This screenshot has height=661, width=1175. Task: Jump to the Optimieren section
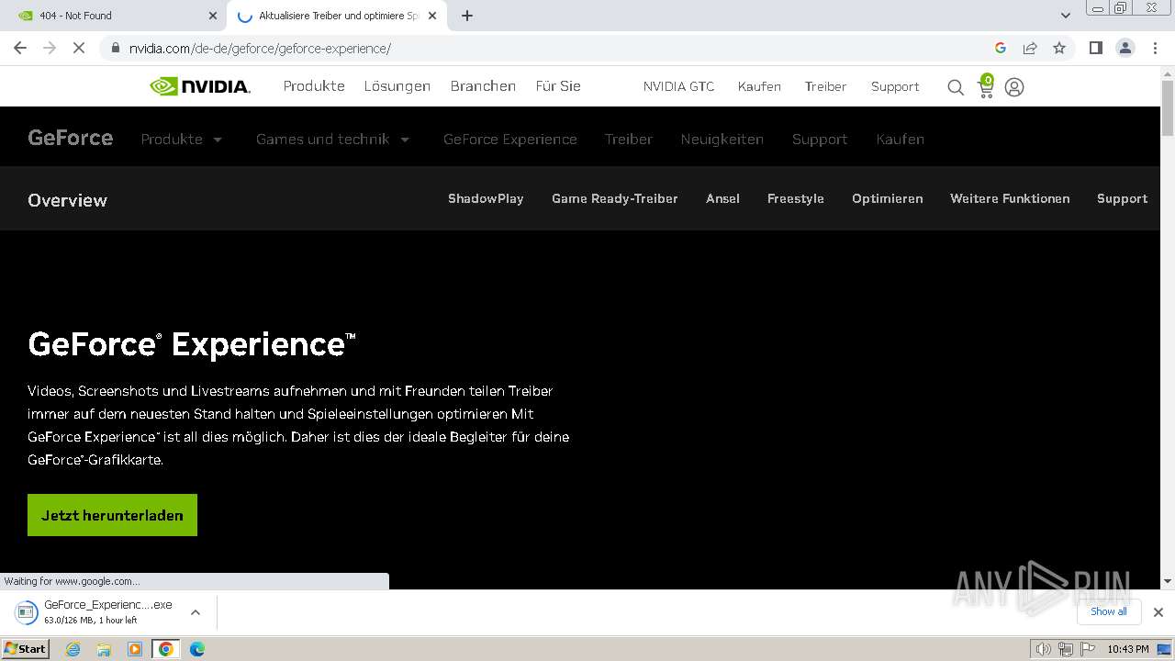[888, 198]
